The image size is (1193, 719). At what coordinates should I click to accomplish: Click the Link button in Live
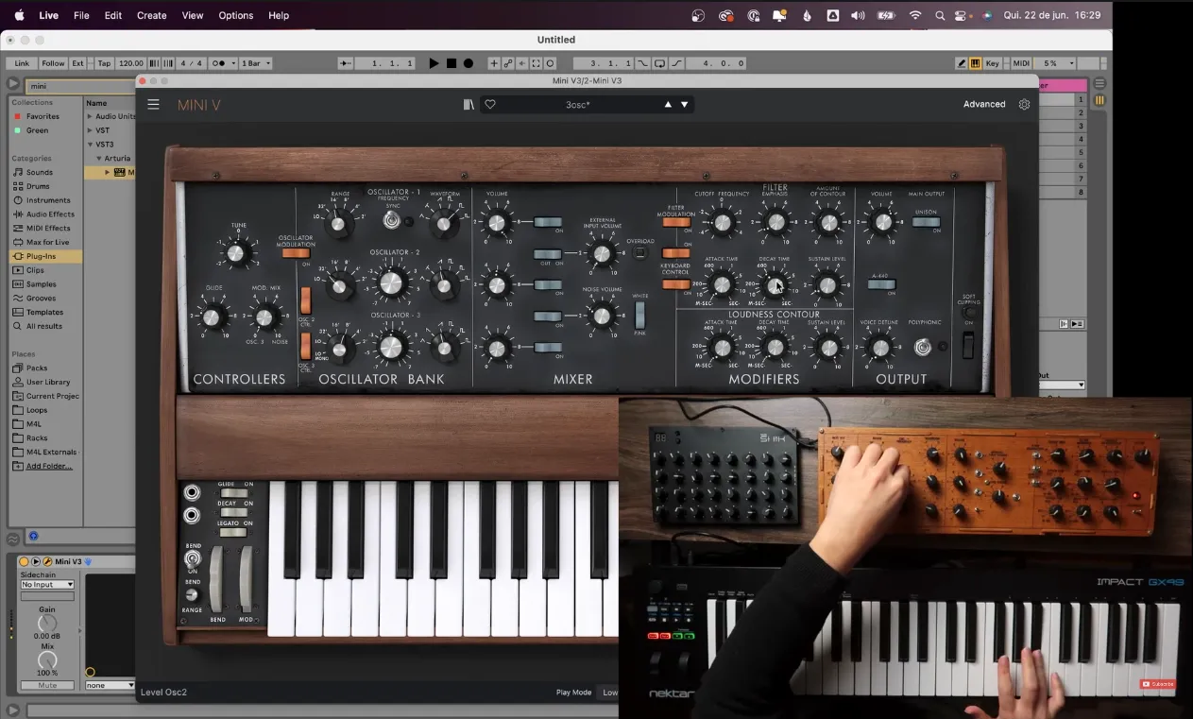[x=22, y=63]
